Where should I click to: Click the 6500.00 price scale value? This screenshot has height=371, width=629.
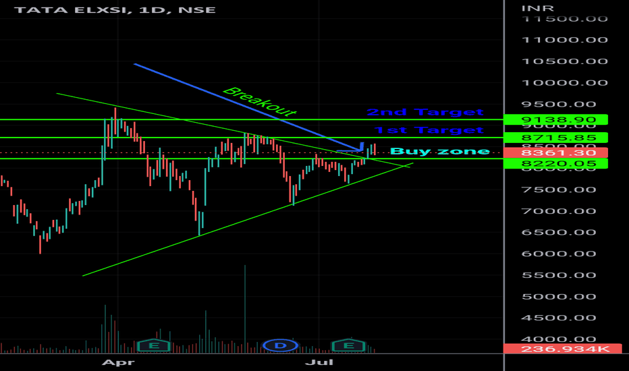click(559, 232)
